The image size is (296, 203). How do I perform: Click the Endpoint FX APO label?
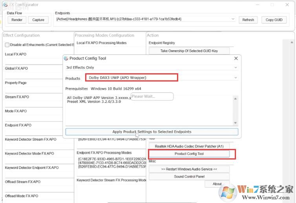pyautogui.click(x=18, y=125)
